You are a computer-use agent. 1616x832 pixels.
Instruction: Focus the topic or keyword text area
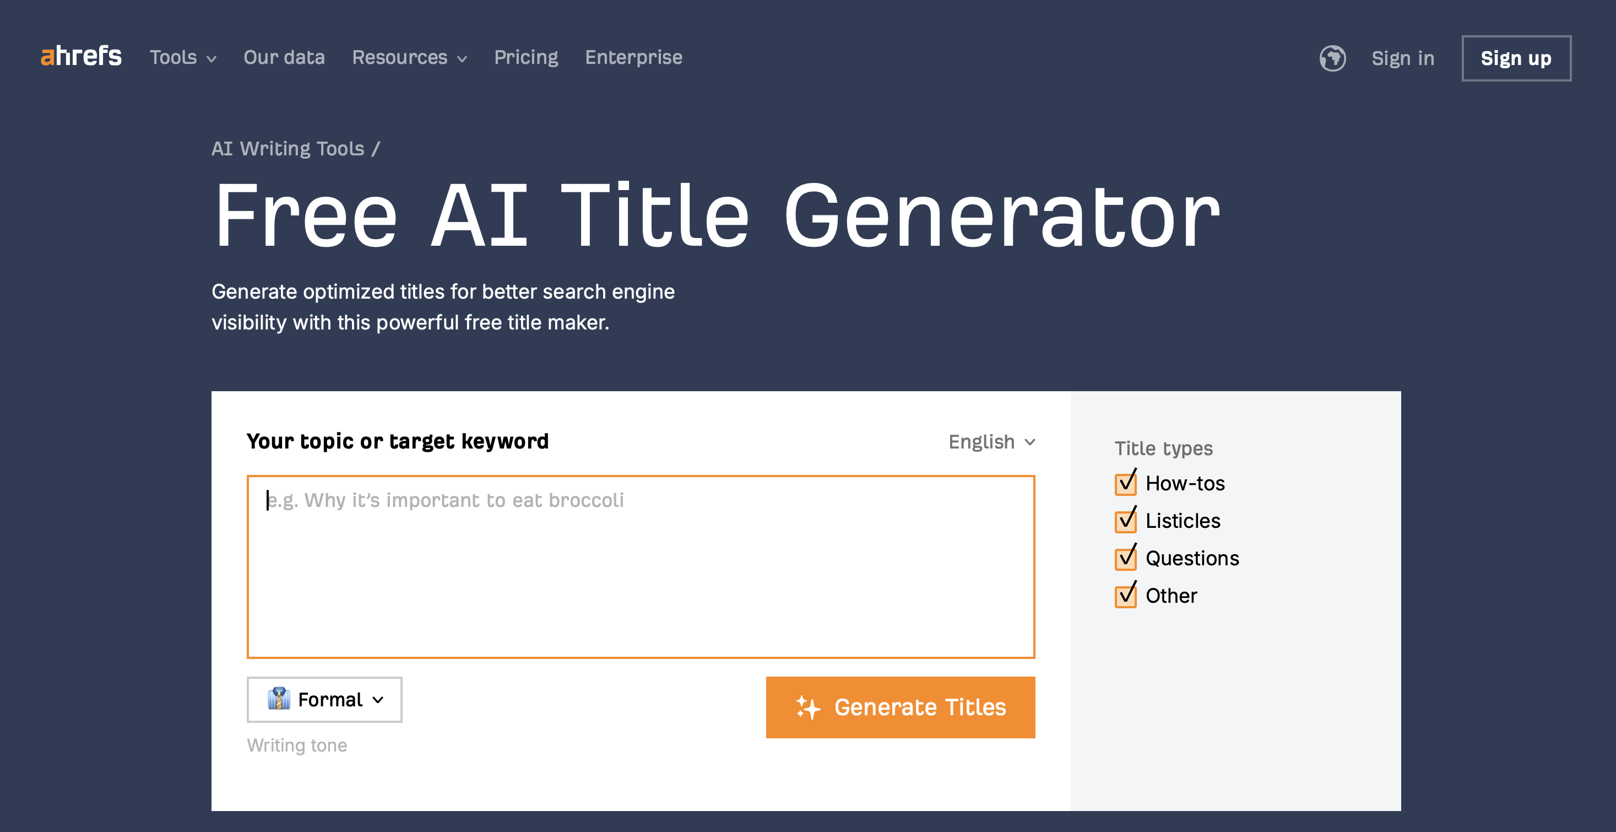pyautogui.click(x=641, y=566)
